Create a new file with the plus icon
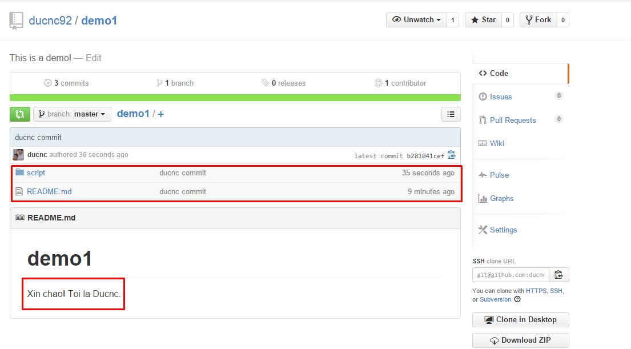The image size is (631, 349). [x=160, y=114]
